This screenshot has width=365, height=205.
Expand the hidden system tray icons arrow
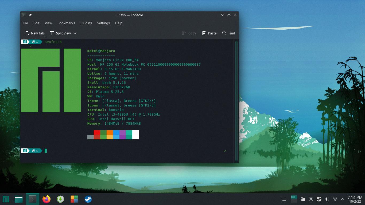342,199
